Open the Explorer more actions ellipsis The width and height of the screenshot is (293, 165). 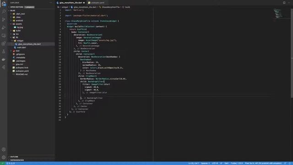pyautogui.click(x=51, y=3)
